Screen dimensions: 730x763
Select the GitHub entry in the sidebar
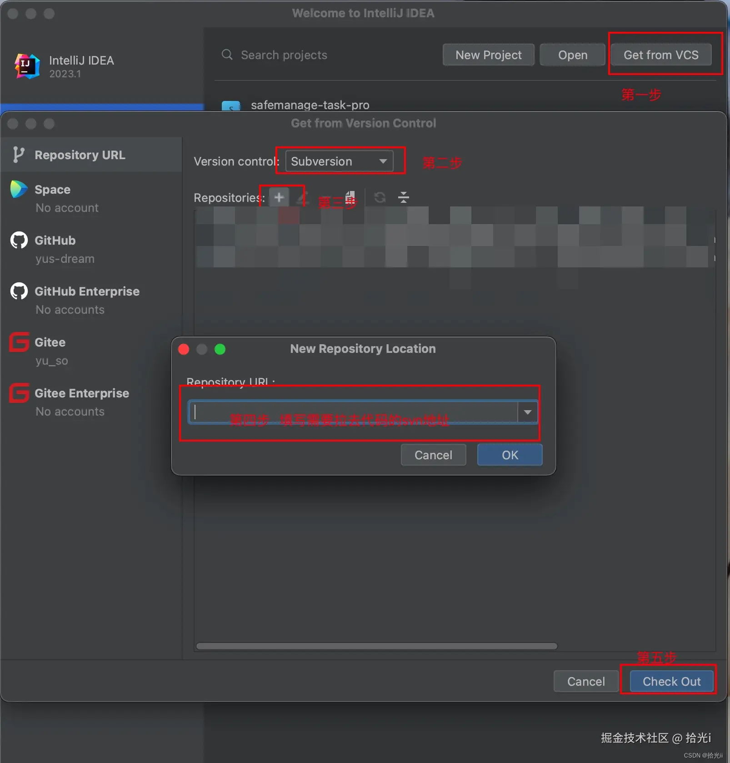91,249
